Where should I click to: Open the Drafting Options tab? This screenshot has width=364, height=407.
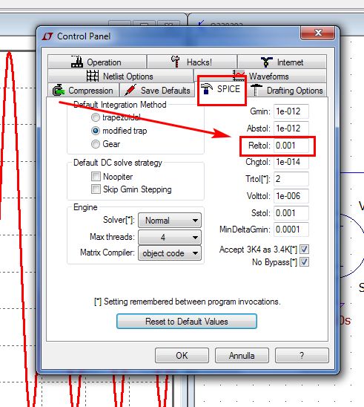coord(287,90)
